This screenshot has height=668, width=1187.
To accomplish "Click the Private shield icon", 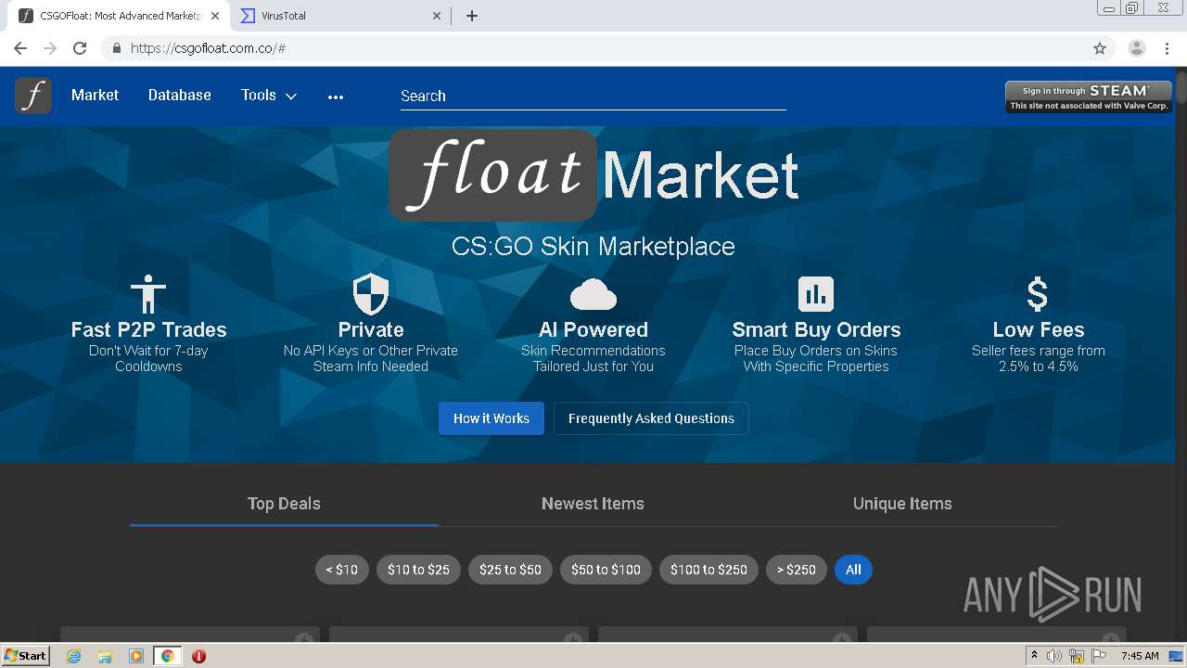I will [371, 294].
